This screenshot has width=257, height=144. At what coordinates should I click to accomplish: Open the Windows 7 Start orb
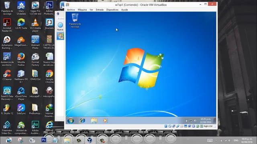(x=71, y=121)
